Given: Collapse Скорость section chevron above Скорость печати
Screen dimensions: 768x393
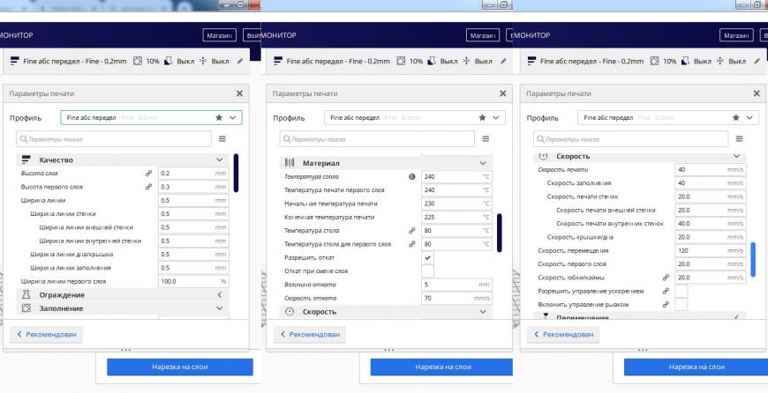Looking at the screenshot, I should (x=736, y=156).
